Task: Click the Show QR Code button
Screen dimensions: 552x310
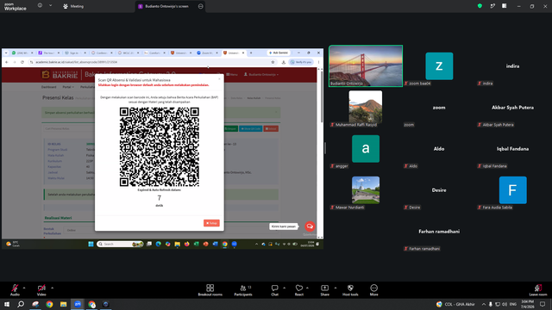Action: point(251,128)
